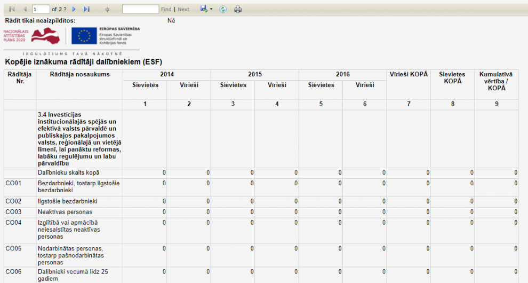Print the report

238,10
